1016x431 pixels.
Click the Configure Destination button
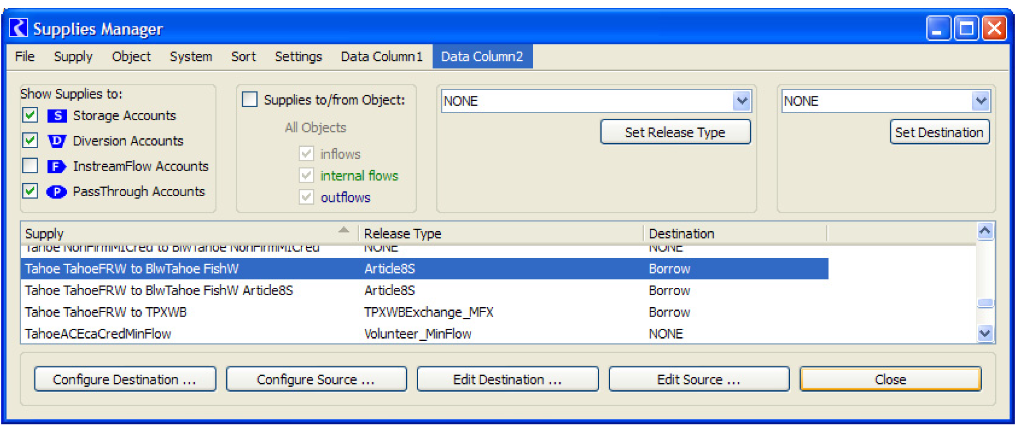click(x=125, y=379)
